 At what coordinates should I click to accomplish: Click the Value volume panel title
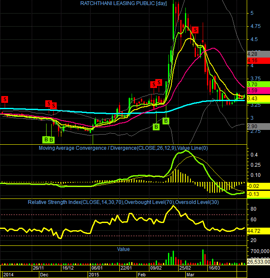[123, 249]
